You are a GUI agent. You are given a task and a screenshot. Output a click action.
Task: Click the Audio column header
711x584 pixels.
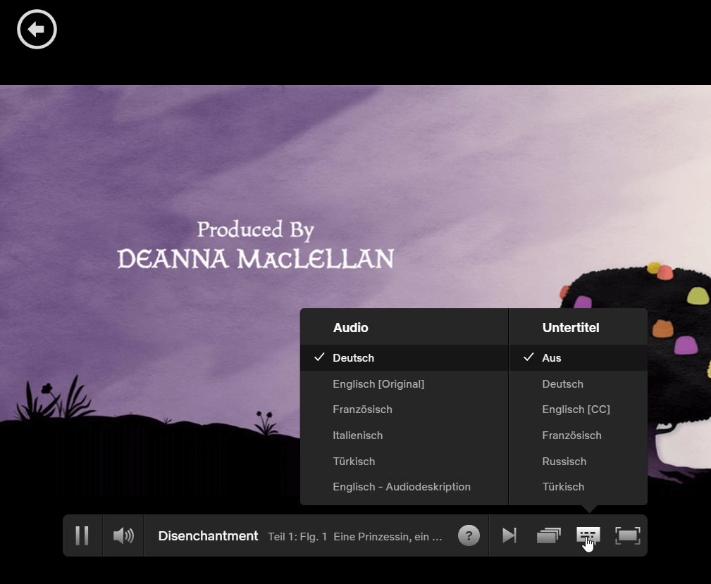tap(350, 328)
